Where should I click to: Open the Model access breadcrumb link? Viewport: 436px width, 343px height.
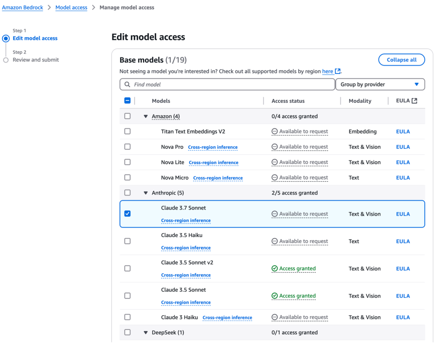(x=71, y=8)
